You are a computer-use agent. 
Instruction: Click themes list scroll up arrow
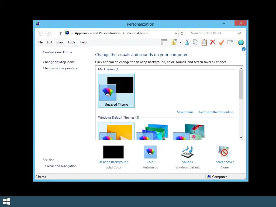(x=241, y=68)
